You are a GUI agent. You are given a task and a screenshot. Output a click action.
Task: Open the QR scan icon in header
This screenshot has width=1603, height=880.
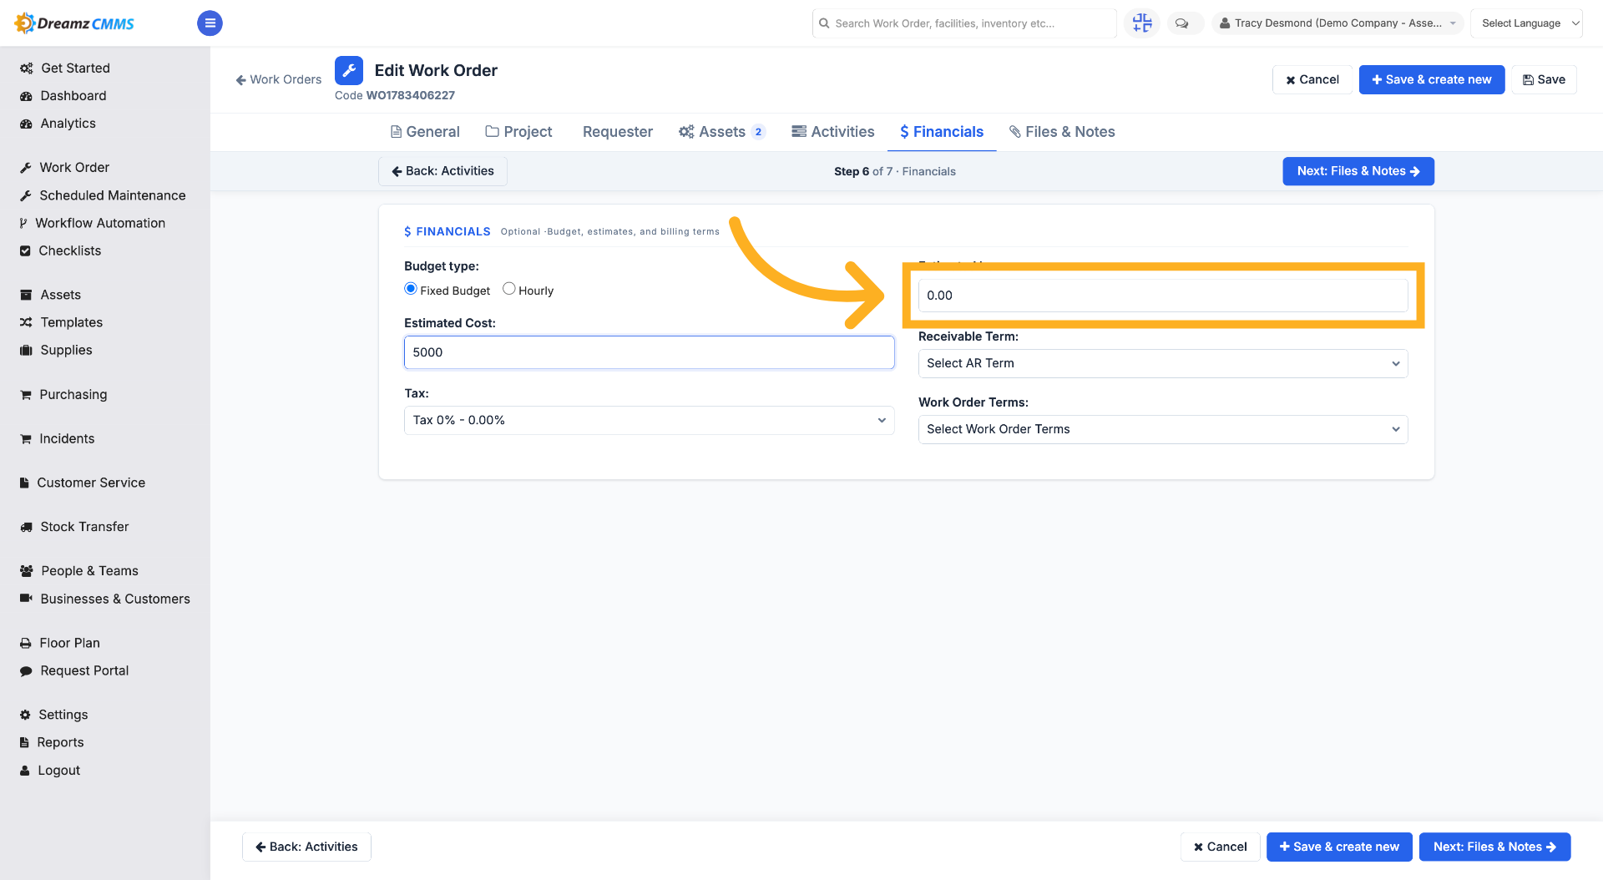pos(1141,23)
